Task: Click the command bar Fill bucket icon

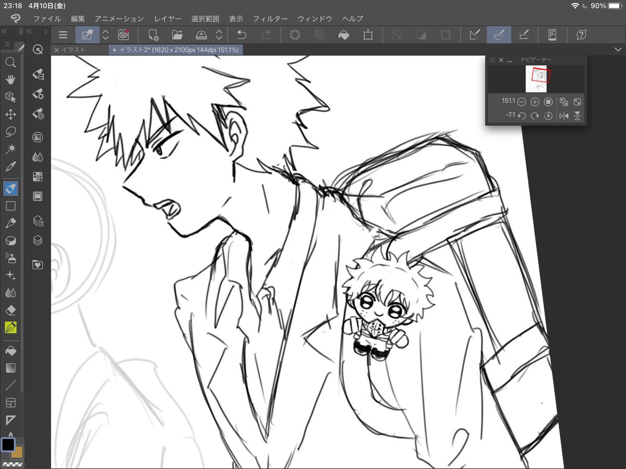Action: point(344,35)
